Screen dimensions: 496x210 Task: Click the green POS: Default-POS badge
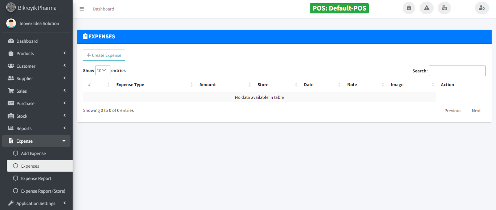click(339, 8)
